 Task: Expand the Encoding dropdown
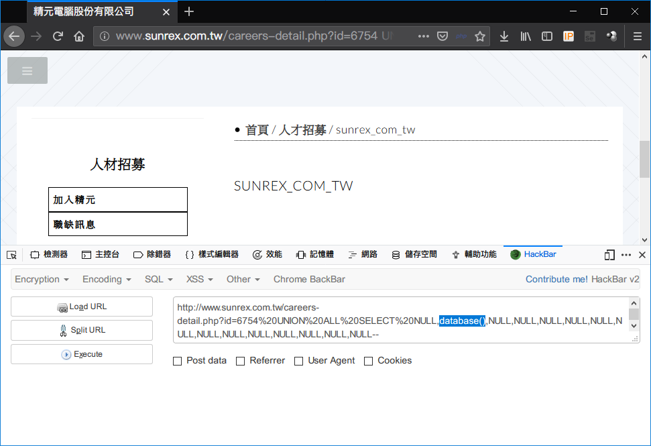point(107,280)
